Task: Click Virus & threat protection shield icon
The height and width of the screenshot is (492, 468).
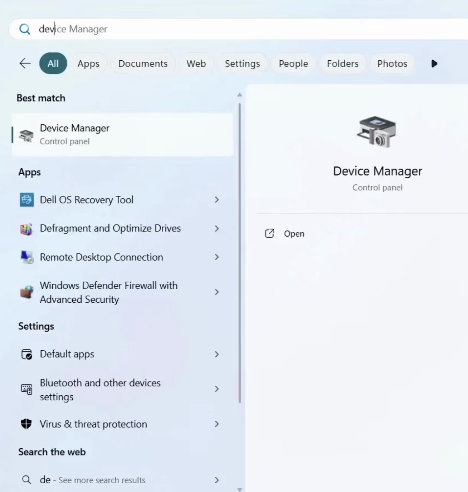Action: click(26, 424)
